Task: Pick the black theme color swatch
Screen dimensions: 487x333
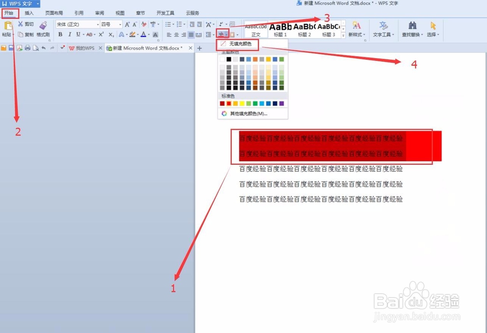Action: point(229,59)
